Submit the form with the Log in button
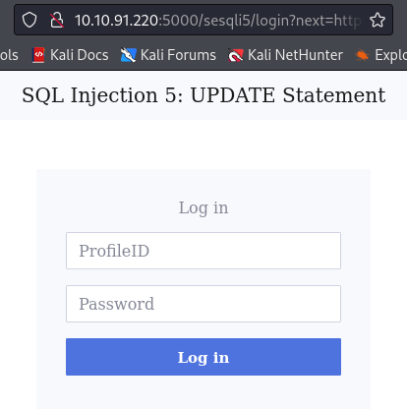This screenshot has height=409, width=407. tap(203, 357)
